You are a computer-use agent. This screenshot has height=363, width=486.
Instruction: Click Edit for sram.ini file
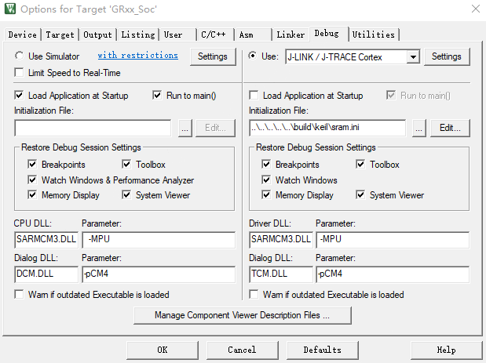tap(449, 128)
